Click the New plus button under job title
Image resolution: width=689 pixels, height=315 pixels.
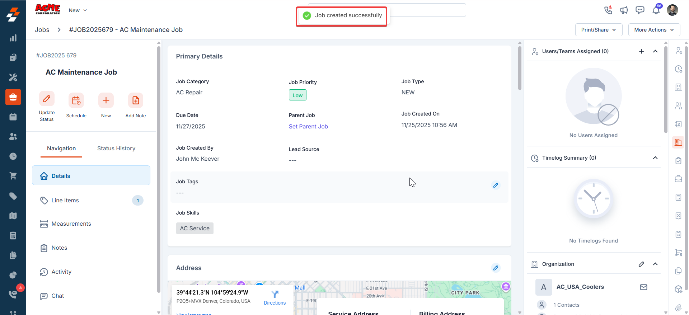point(106,100)
